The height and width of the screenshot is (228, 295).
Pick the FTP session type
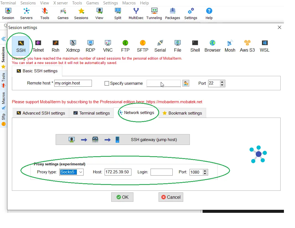pos(125,46)
